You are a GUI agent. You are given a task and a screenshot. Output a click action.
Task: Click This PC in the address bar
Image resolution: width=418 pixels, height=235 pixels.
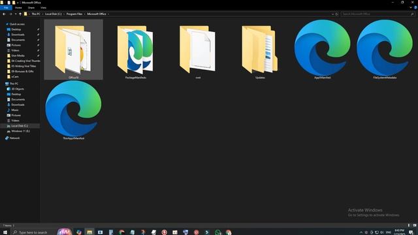pos(36,14)
